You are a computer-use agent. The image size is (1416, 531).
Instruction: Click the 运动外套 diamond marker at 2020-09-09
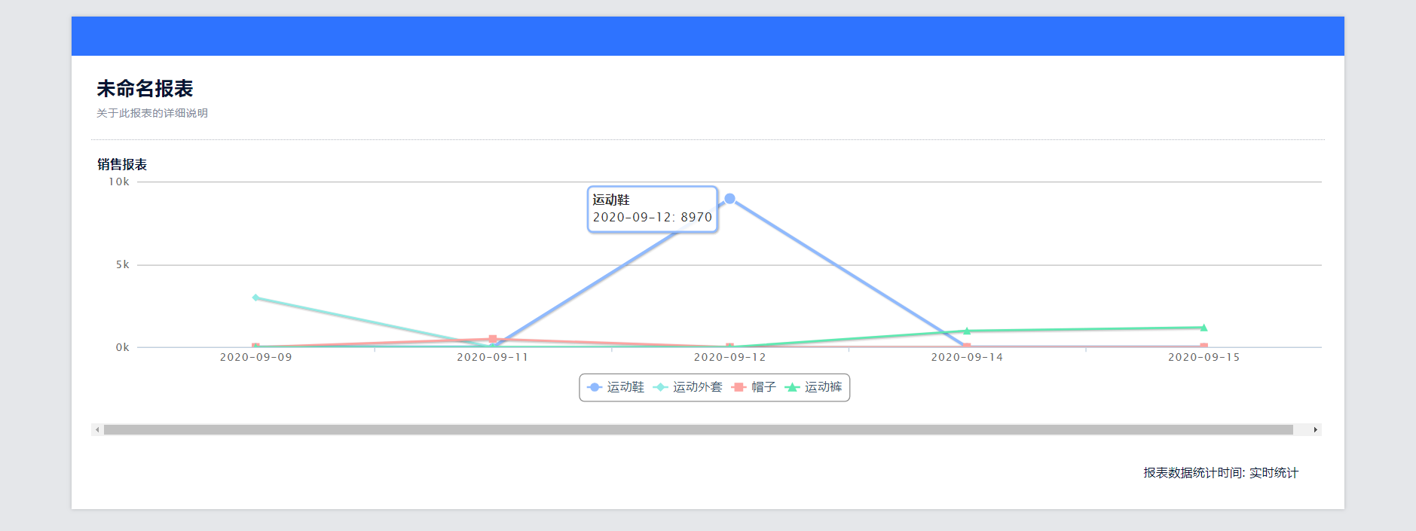(256, 298)
